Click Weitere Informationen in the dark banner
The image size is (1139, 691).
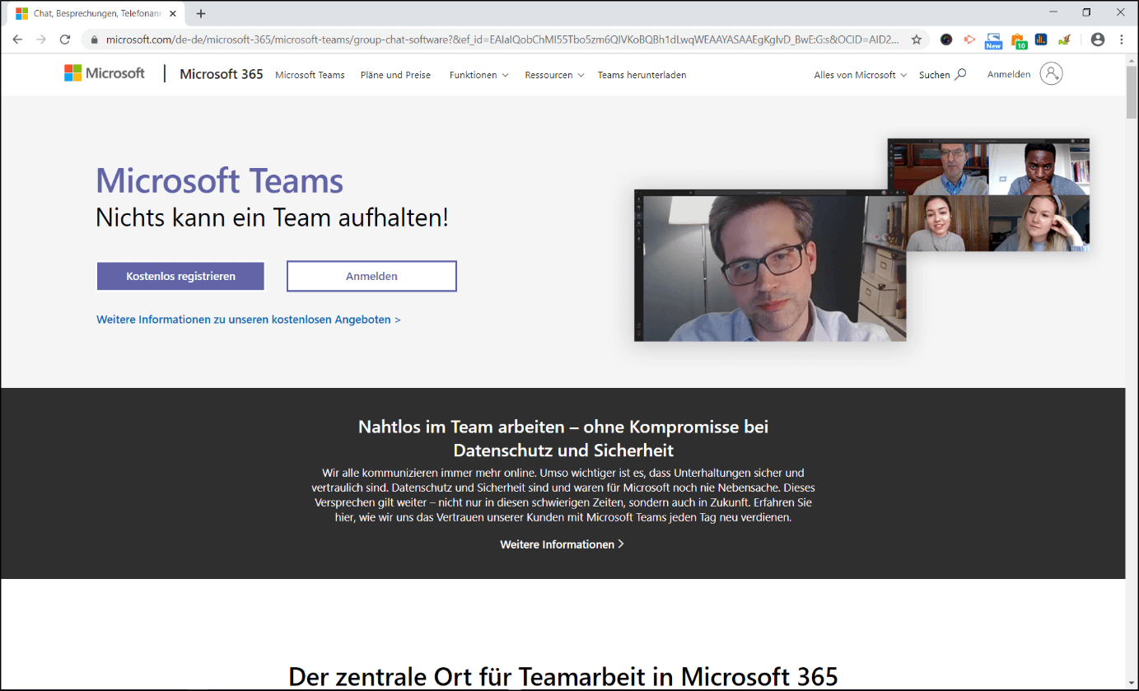click(562, 544)
